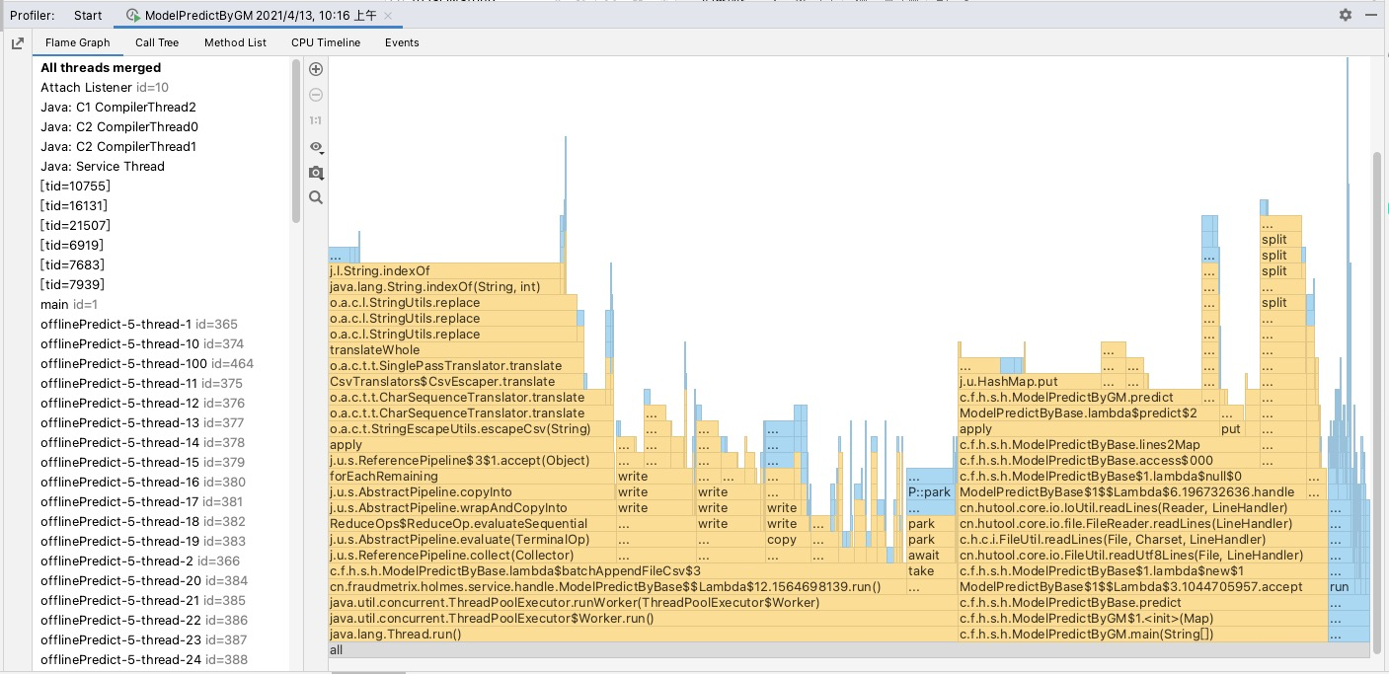Select the main id=1 thread
Viewport: 1389px width, 674px height.
click(69, 305)
